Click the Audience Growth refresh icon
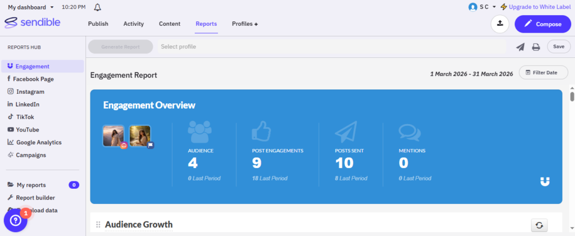The height and width of the screenshot is (236, 575). click(539, 225)
